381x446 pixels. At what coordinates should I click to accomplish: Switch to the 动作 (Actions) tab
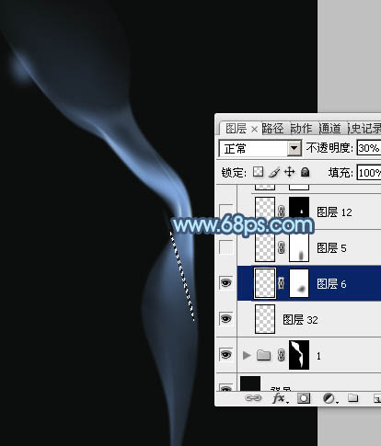pos(301,129)
